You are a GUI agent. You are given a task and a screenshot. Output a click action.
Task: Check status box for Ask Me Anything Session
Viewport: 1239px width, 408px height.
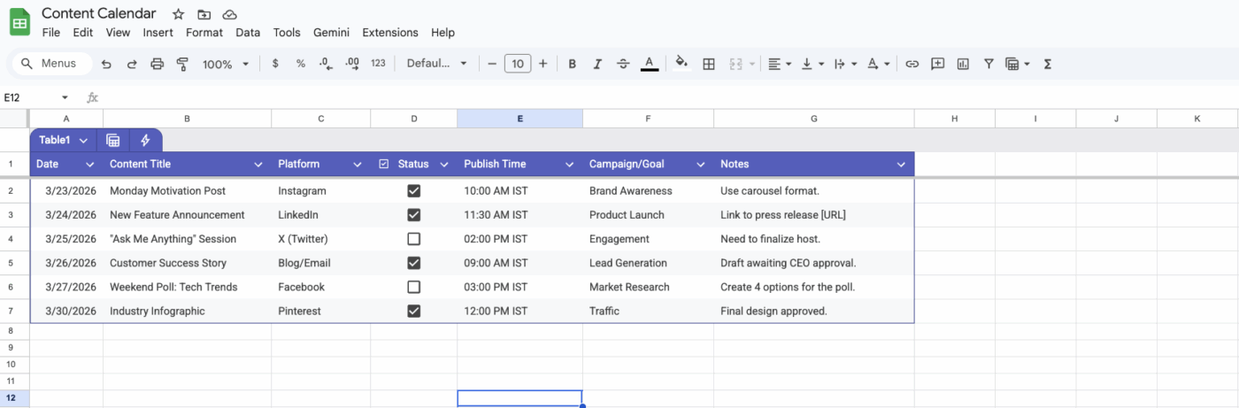click(x=413, y=239)
